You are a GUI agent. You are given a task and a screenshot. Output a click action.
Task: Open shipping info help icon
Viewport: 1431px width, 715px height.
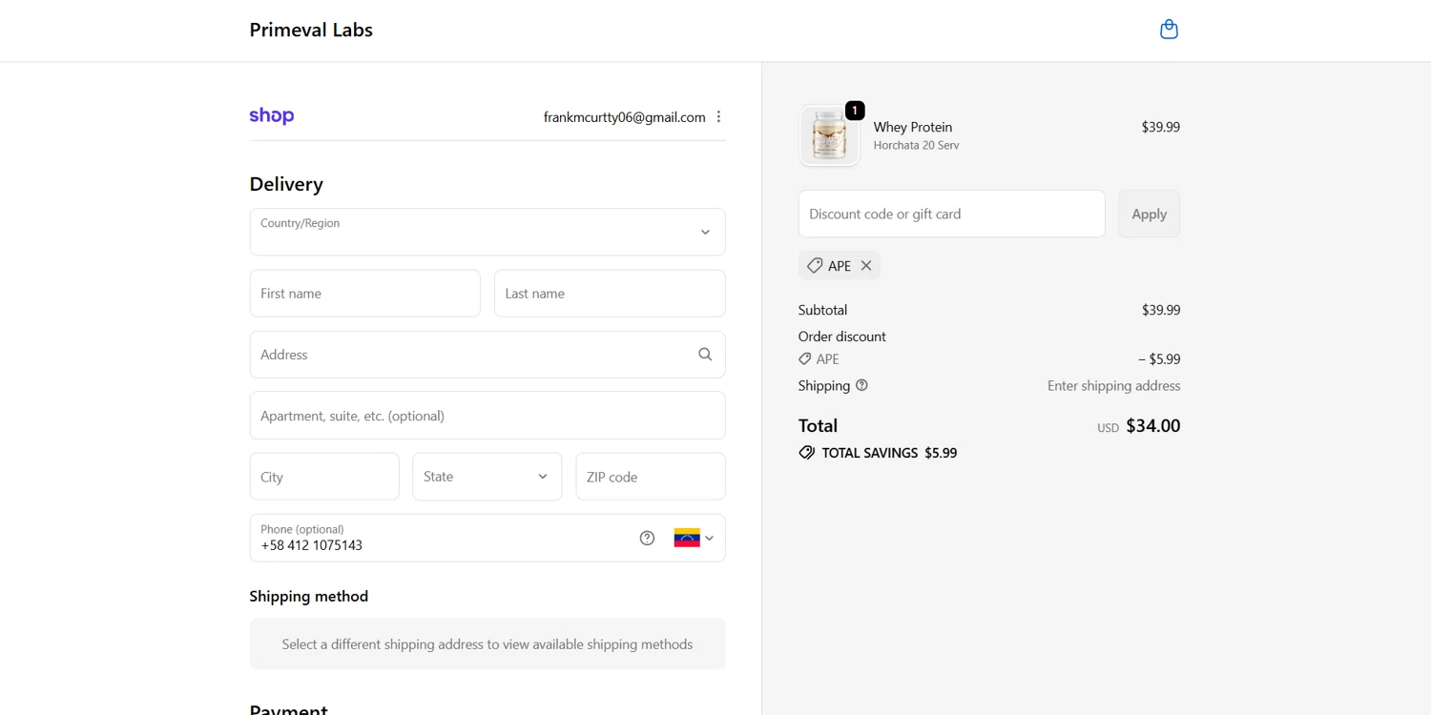pos(861,385)
